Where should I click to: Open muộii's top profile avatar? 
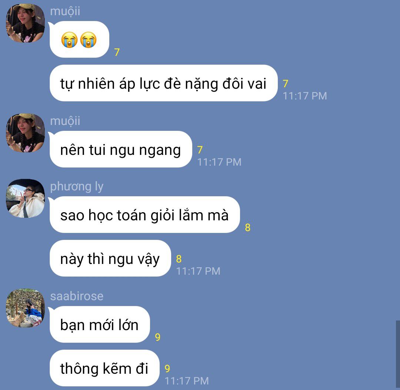[25, 23]
